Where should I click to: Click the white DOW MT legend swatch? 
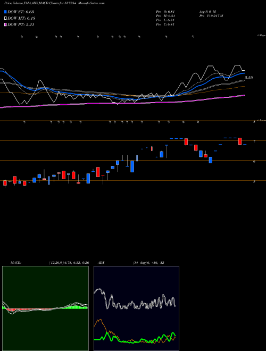[x=6, y=19]
